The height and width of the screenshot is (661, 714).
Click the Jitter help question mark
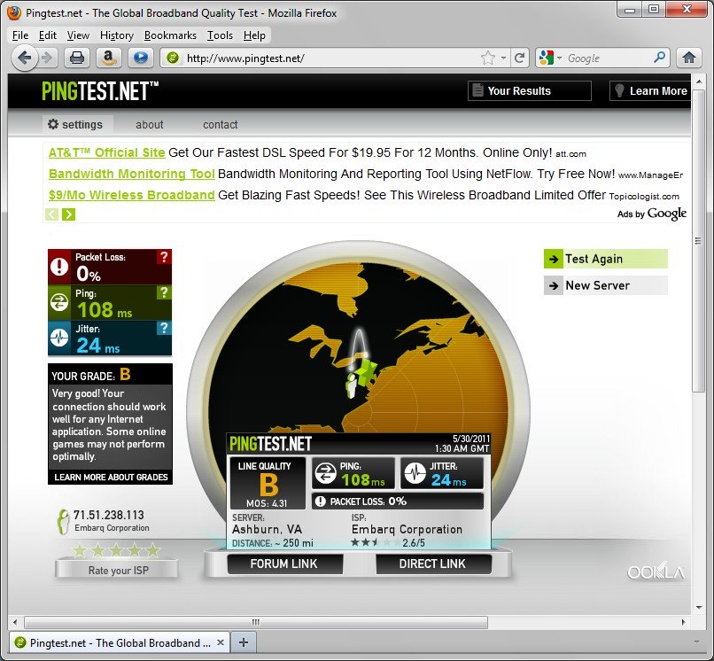163,328
